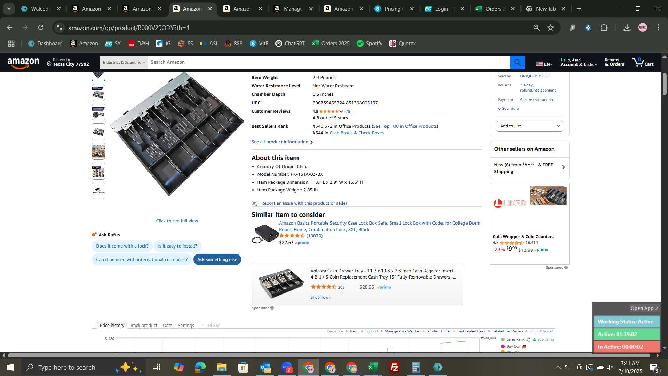Click Returns & Orders in the header
The width and height of the screenshot is (668, 376).
614,62
